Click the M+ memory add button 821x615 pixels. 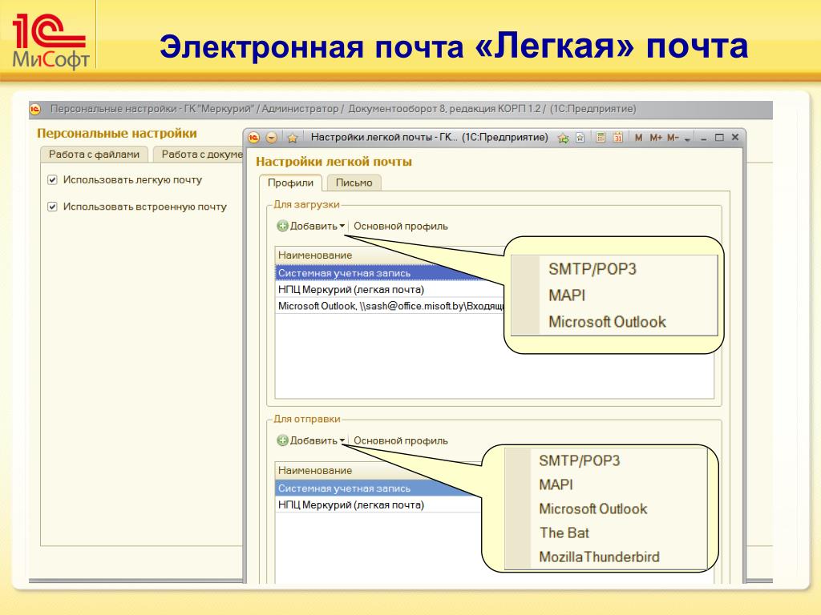click(x=656, y=138)
